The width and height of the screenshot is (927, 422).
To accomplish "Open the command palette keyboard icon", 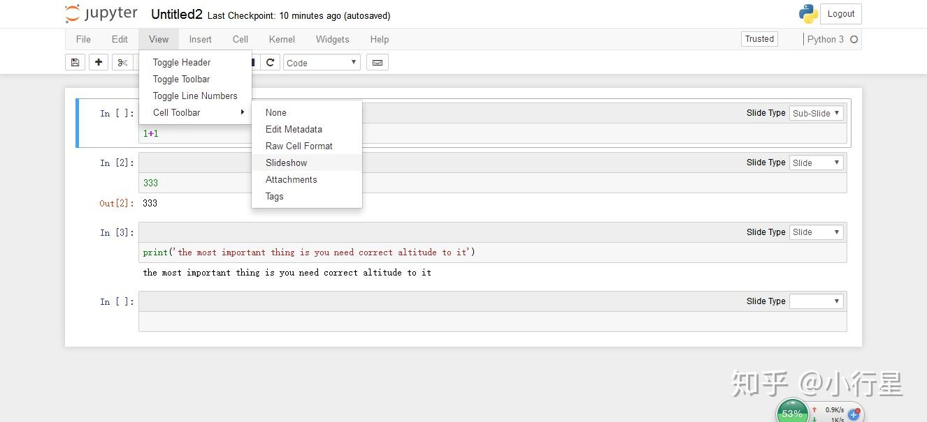I will 377,62.
